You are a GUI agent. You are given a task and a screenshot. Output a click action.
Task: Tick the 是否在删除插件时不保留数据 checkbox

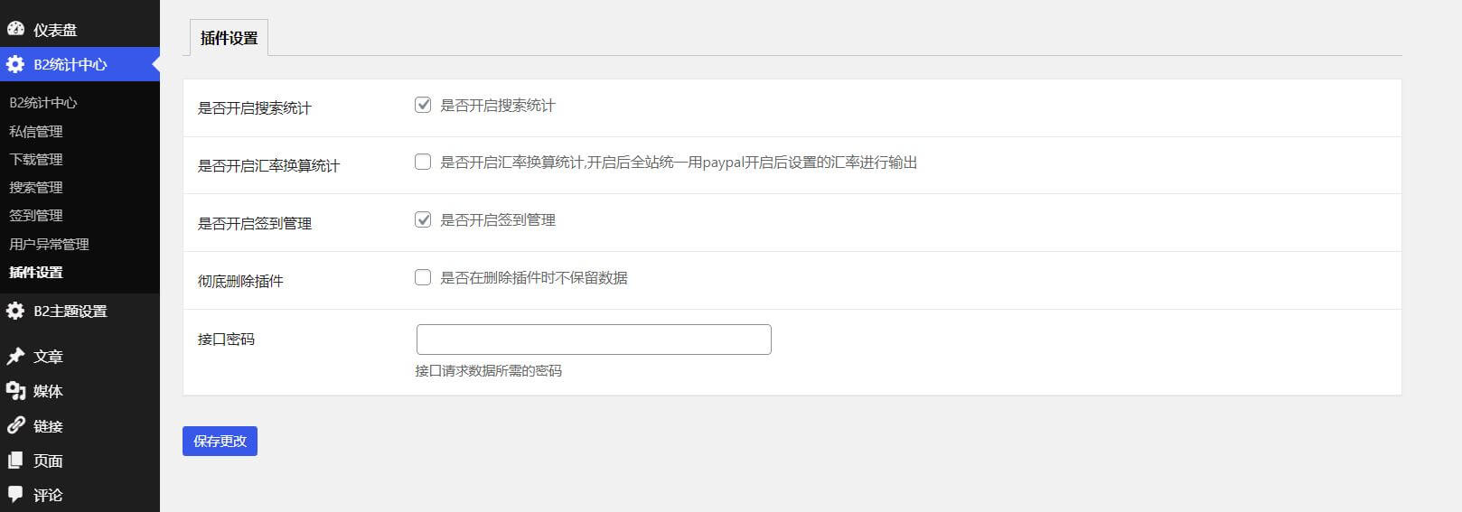click(423, 277)
